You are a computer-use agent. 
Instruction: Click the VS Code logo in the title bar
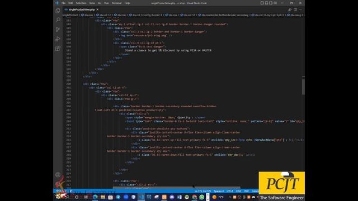[56, 3]
